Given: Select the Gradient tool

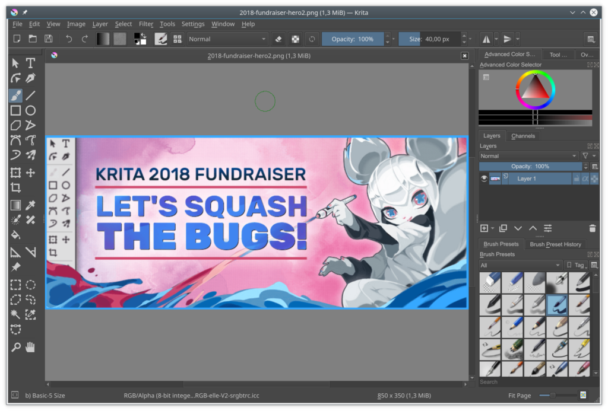Looking at the screenshot, I should coord(15,205).
